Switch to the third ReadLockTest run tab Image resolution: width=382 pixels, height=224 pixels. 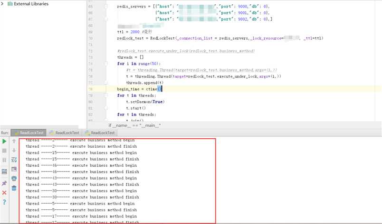pyautogui.click(x=100, y=133)
